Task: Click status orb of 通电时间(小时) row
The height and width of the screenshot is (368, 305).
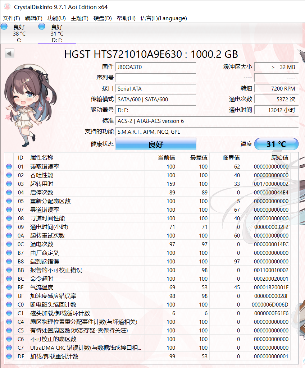Action: click(9, 227)
